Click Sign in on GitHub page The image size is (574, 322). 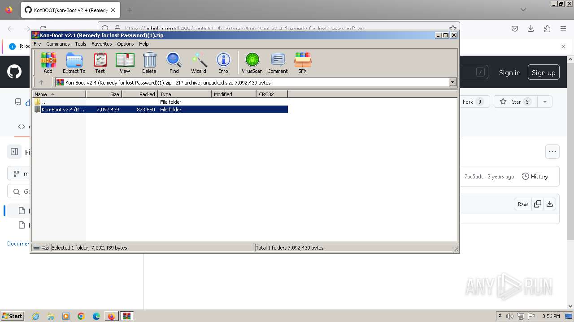pyautogui.click(x=509, y=72)
